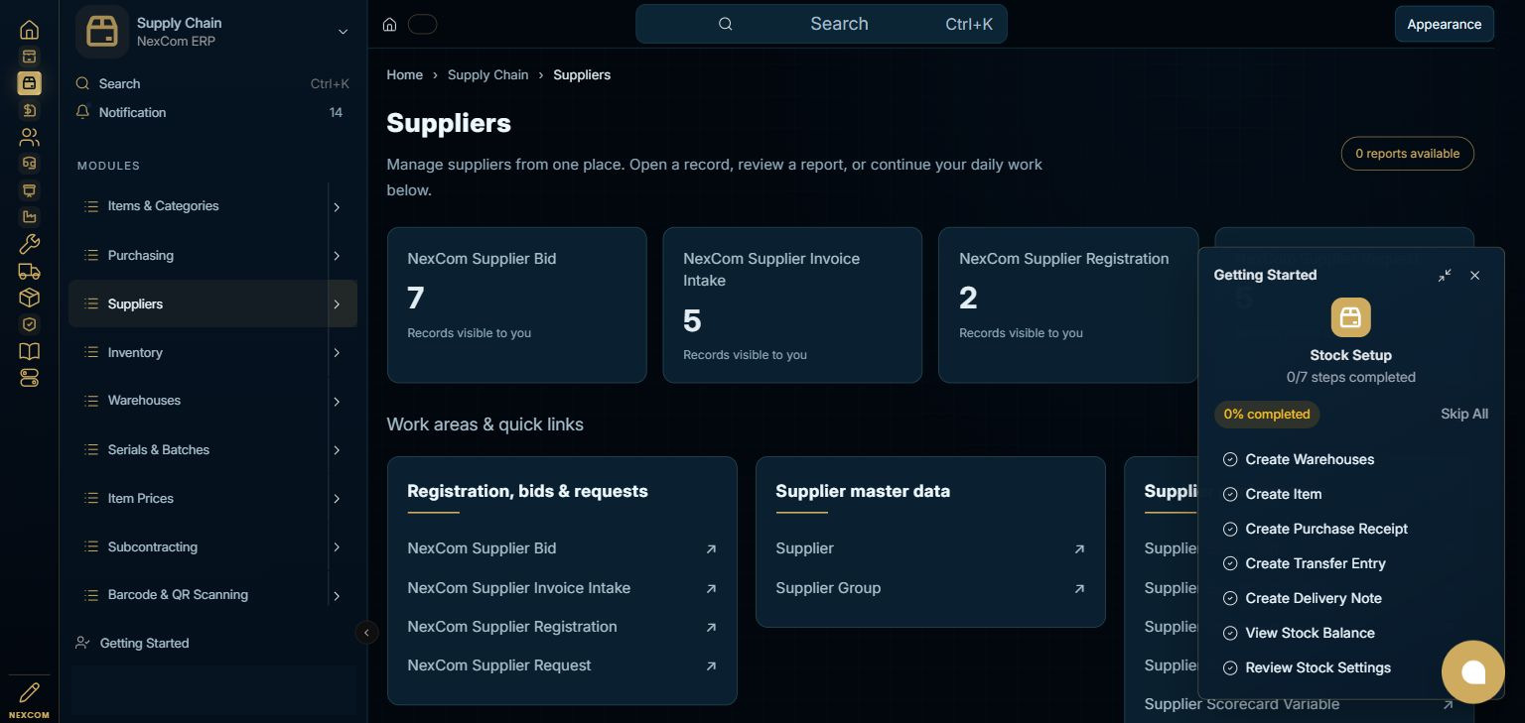Check the Create Purchase Receipt step circle

click(x=1230, y=529)
